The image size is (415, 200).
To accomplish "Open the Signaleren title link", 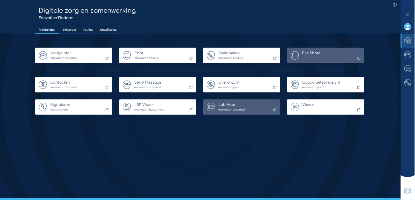I will coord(60,105).
